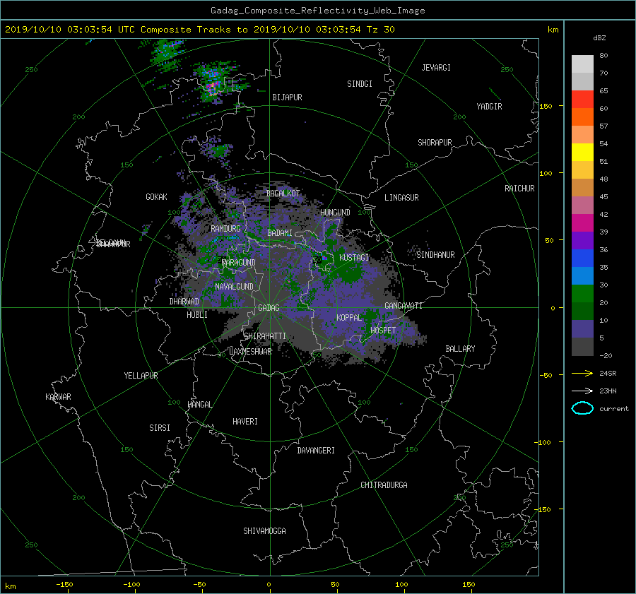Click the 'SHIVAMOGGA' city label
Image resolution: width=636 pixels, height=594 pixels.
click(264, 531)
